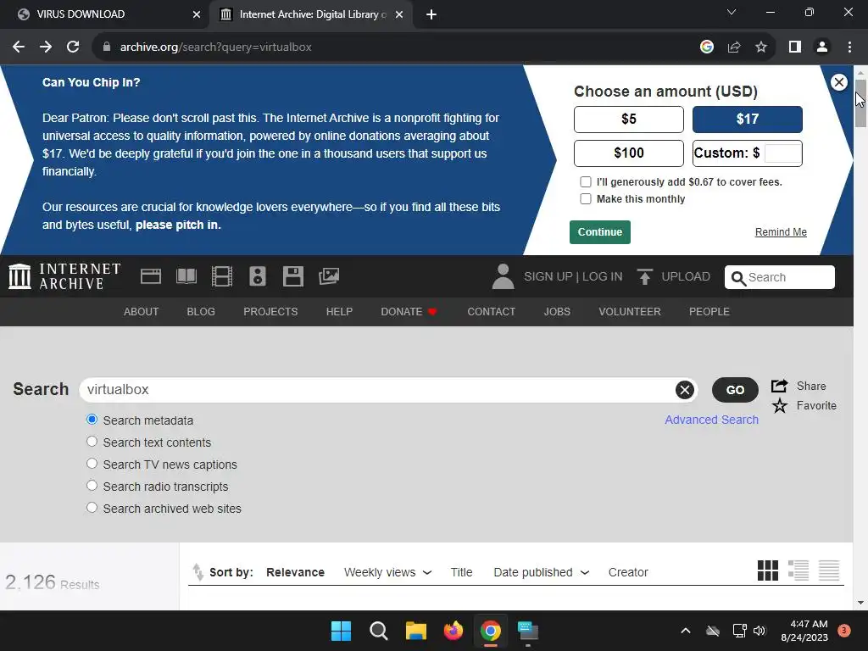The width and height of the screenshot is (868, 651).
Task: Open the Texts book icon
Action: pos(186,276)
